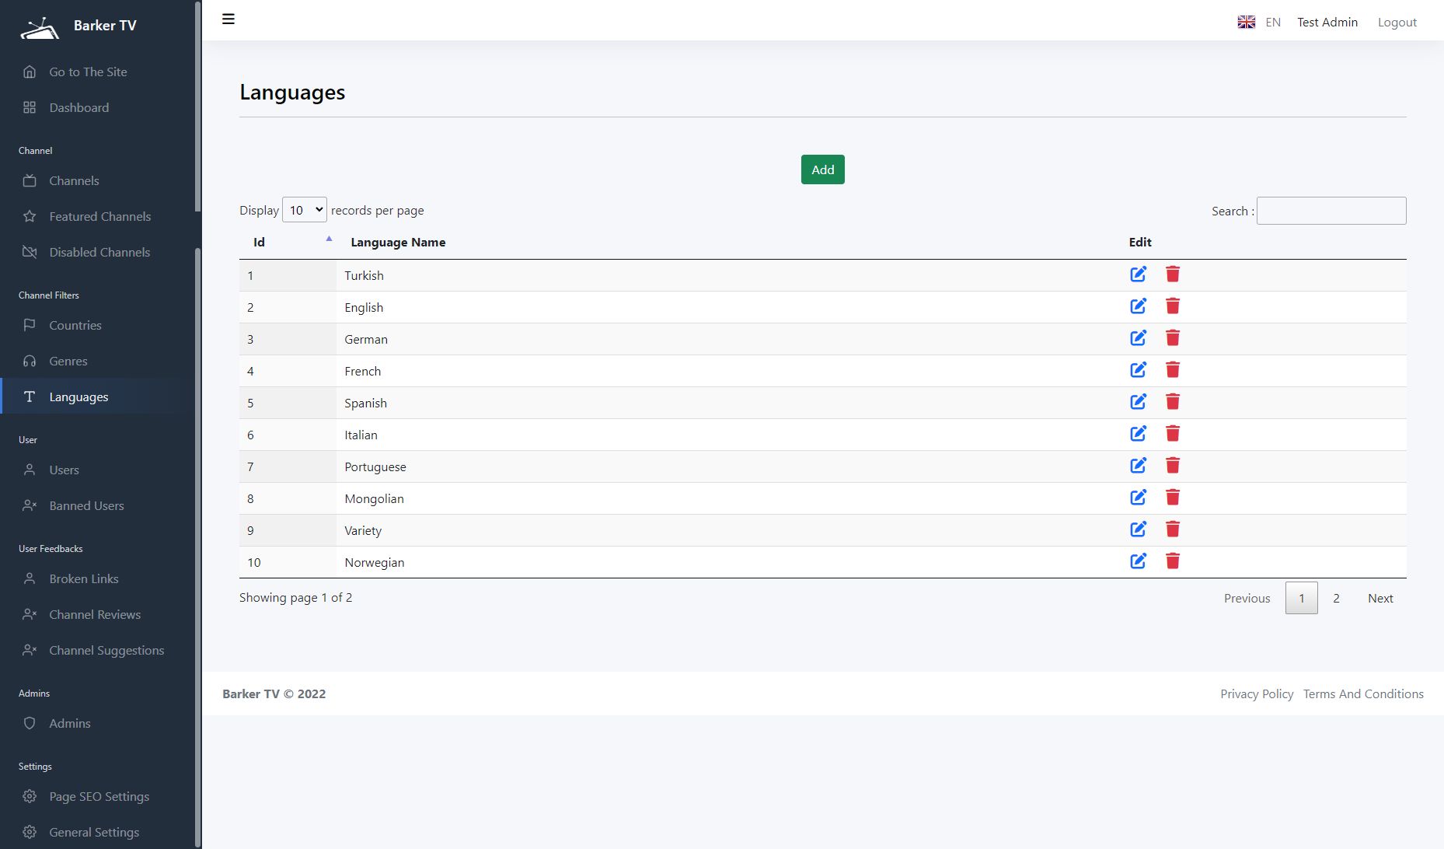Click the UK flag language icon
The height and width of the screenshot is (849, 1444).
1246,23
